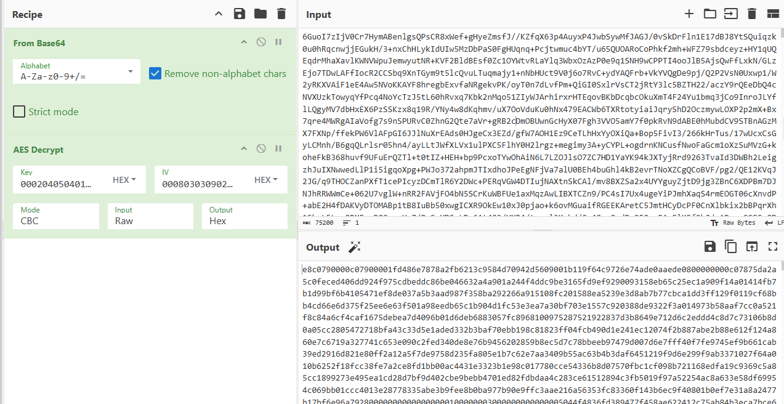Image resolution: width=784 pixels, height=404 pixels.
Task: Open the AES Output Hex selector
Action: 244,216
